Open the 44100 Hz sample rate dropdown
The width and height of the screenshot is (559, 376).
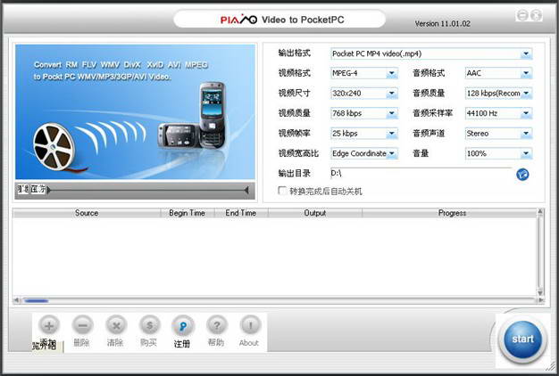[526, 113]
